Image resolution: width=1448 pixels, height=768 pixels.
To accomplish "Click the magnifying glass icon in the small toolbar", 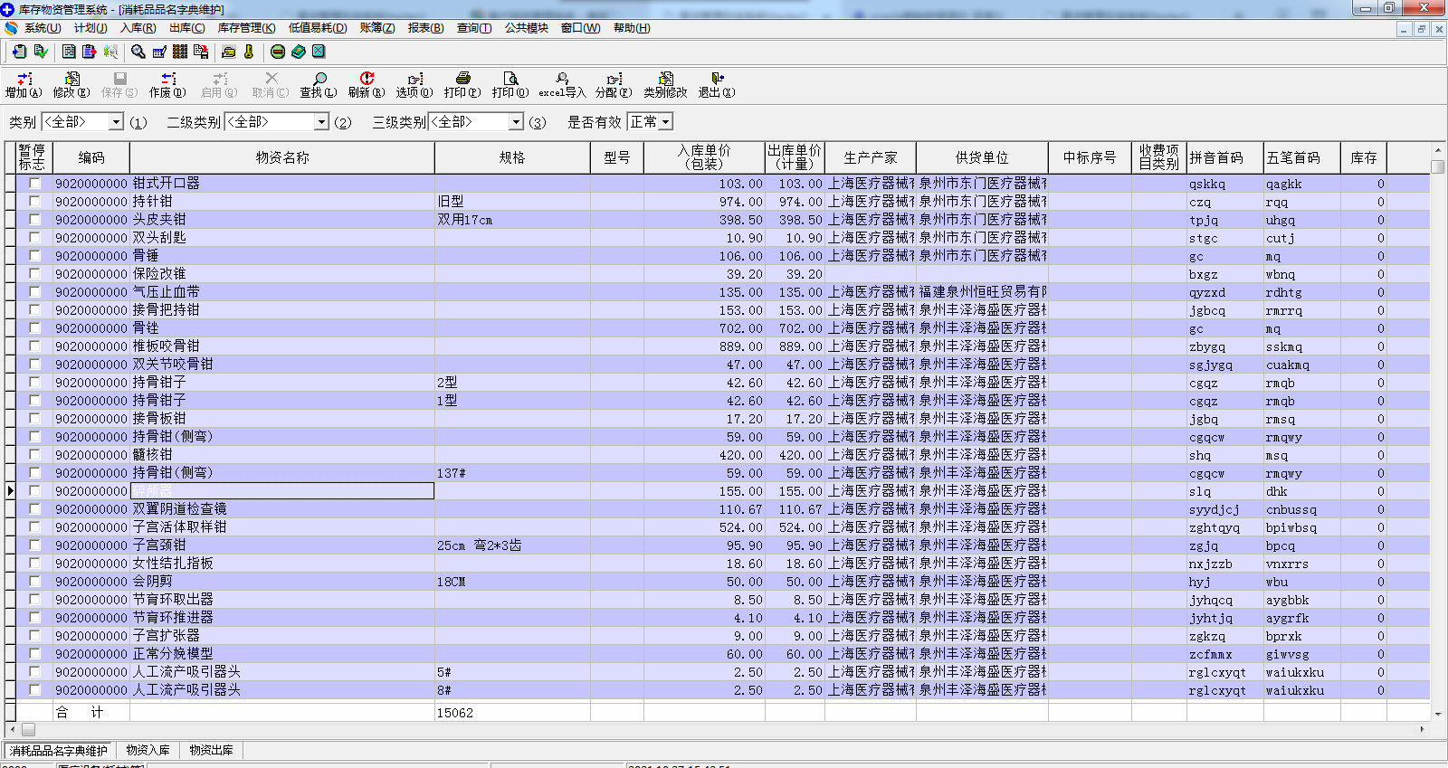I will (x=138, y=52).
